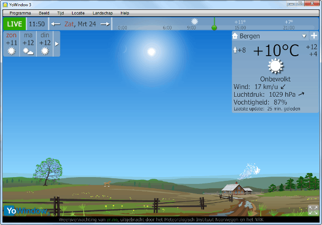Click the green time slider marker
Image resolution: width=322 pixels, height=225 pixels.
[x=214, y=25]
